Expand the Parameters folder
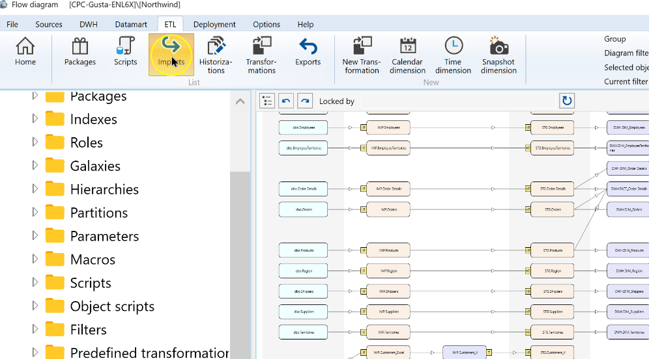 pyautogui.click(x=35, y=235)
